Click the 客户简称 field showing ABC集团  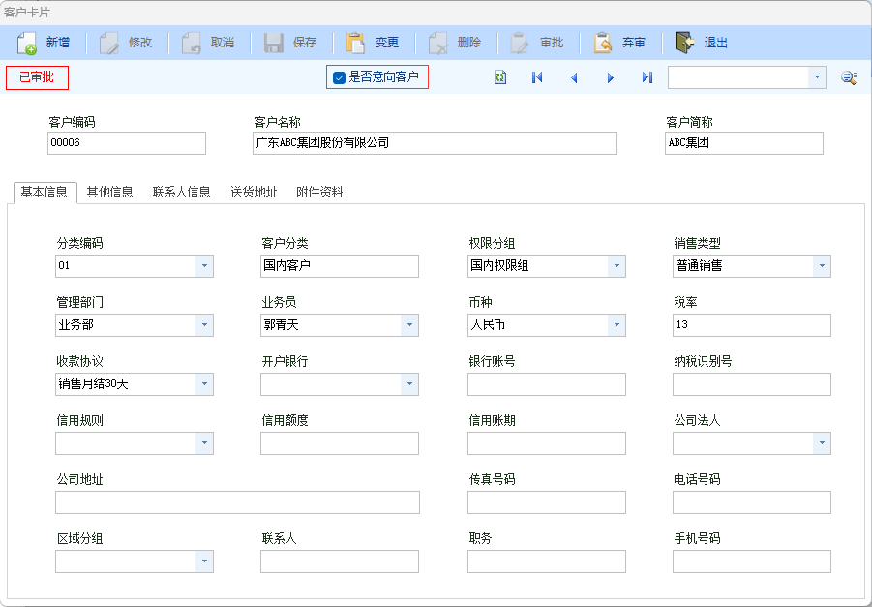pos(744,143)
